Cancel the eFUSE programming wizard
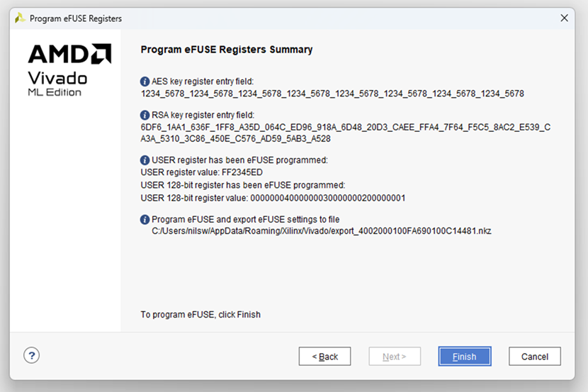The width and height of the screenshot is (588, 392). click(x=534, y=357)
